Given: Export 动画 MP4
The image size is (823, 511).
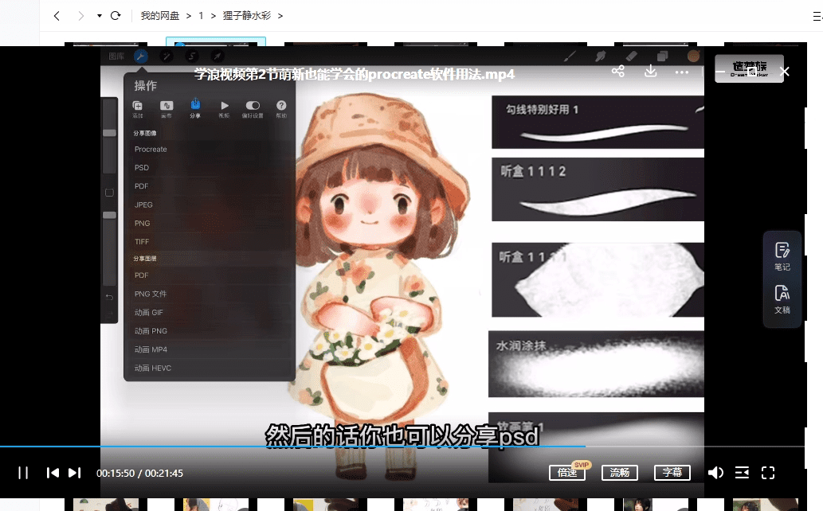Looking at the screenshot, I should 210,349.
